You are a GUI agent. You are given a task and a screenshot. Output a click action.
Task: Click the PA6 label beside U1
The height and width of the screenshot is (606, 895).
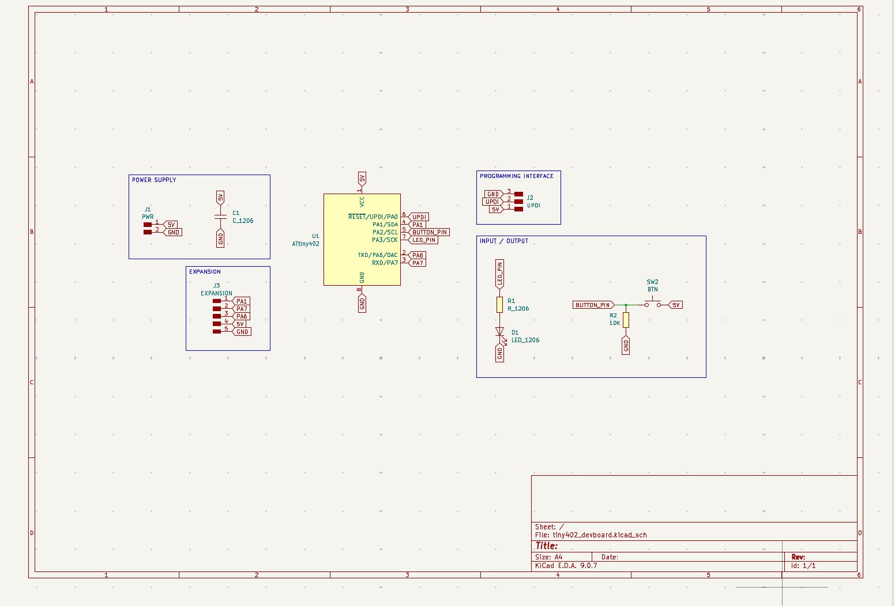click(417, 255)
